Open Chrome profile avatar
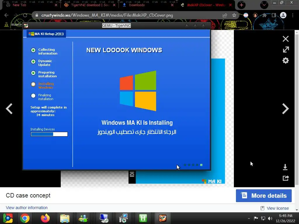This screenshot has width=299, height=224. click(x=283, y=15)
